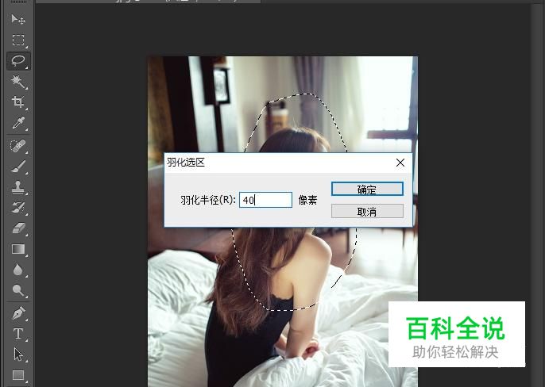
Task: Select the Crop tool
Action: coord(18,102)
